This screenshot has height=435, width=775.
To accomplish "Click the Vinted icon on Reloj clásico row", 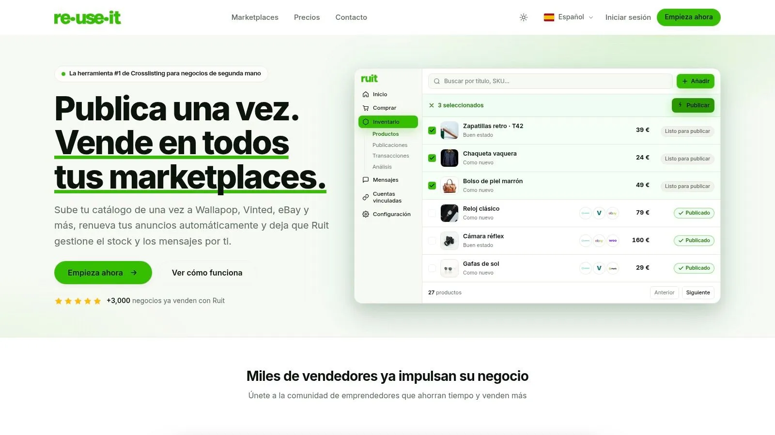I will click(599, 213).
